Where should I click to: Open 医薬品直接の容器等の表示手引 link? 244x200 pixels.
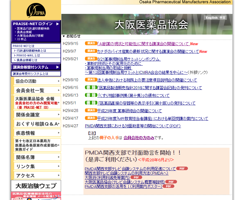coord(146,103)
